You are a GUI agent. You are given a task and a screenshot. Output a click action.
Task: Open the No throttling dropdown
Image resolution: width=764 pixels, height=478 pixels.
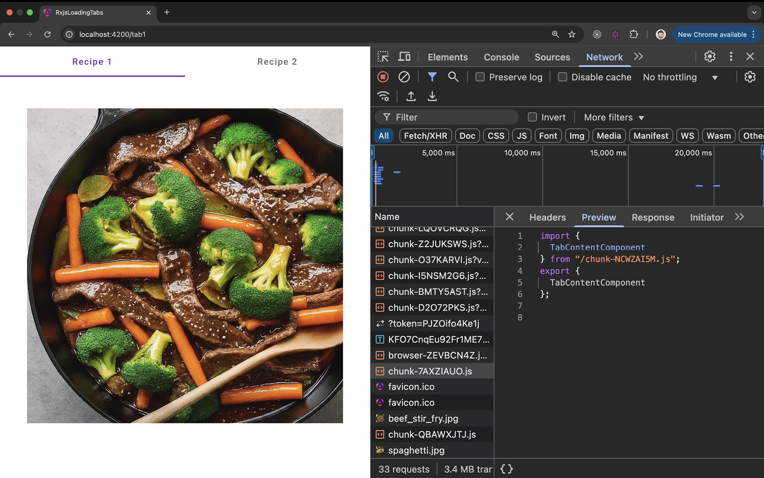(x=681, y=77)
